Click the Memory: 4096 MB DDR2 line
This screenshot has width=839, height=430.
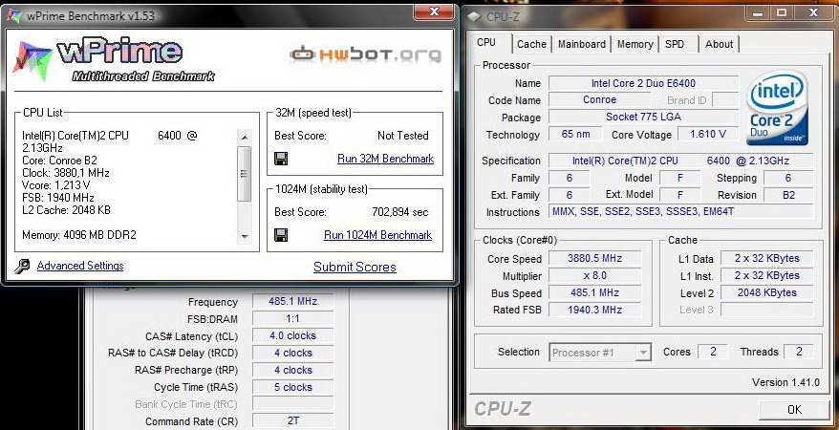(x=79, y=235)
